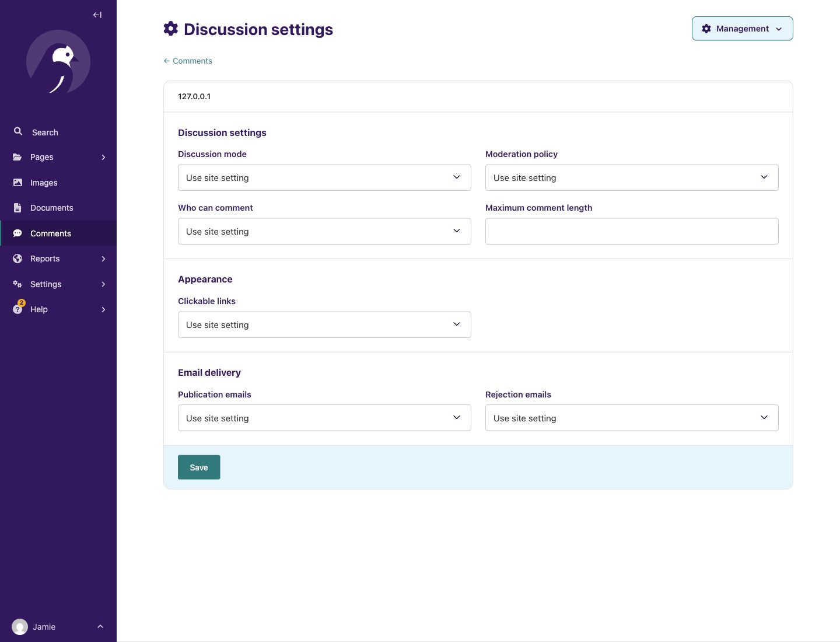Open the Clickable links dropdown
This screenshot has height=642, width=840.
(324, 325)
